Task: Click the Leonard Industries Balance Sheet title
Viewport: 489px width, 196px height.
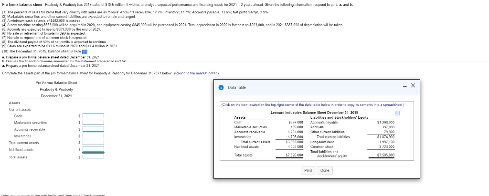Action: click(314, 113)
